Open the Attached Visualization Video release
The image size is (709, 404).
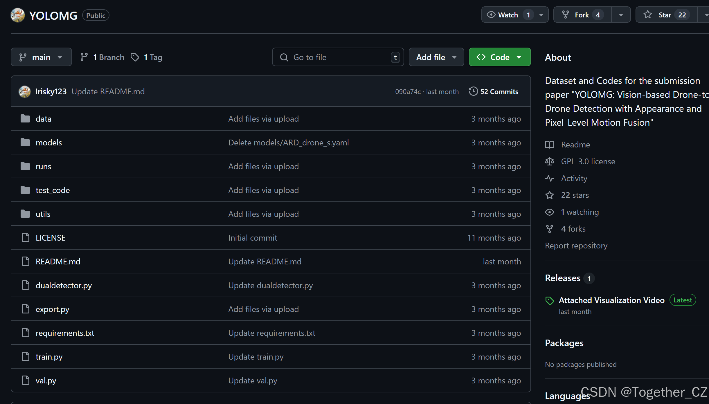(x=611, y=300)
